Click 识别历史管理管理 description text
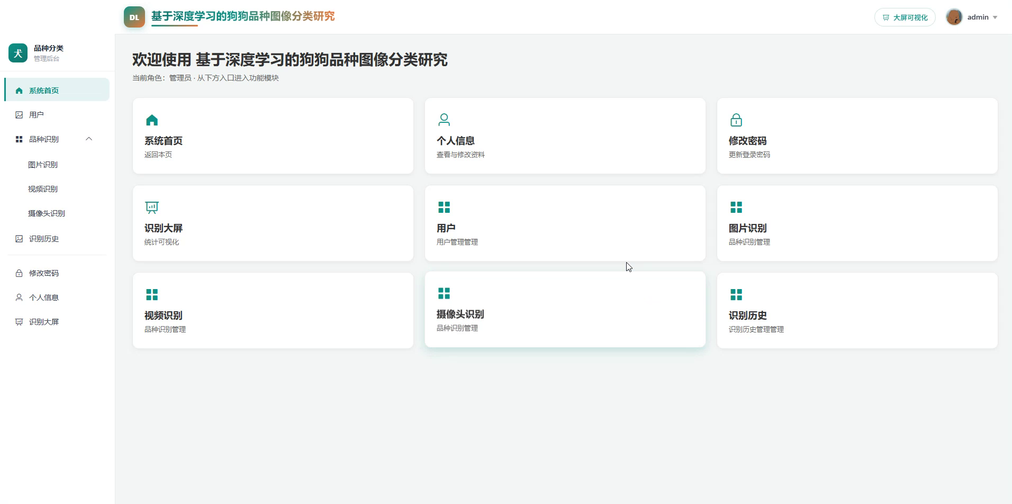 pyautogui.click(x=756, y=329)
